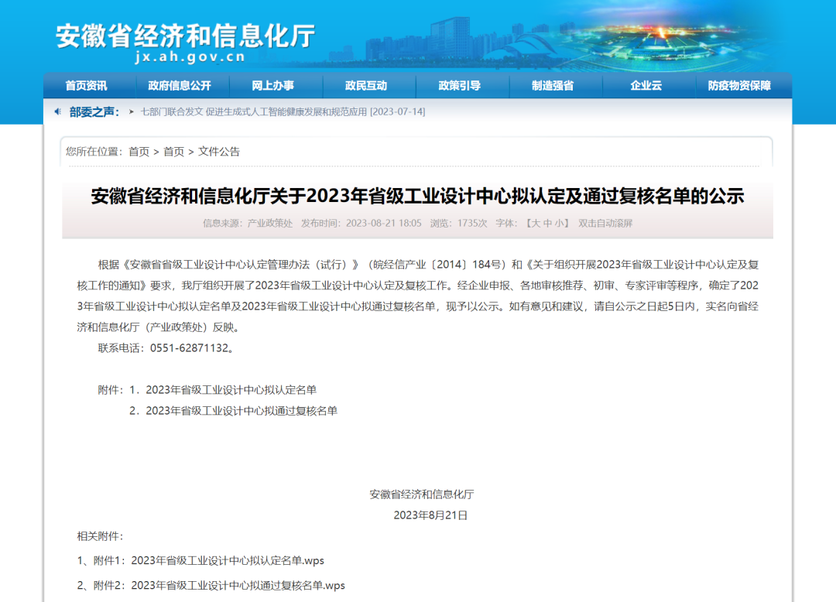Select 网上办事 in the navigation bar

coord(272,86)
